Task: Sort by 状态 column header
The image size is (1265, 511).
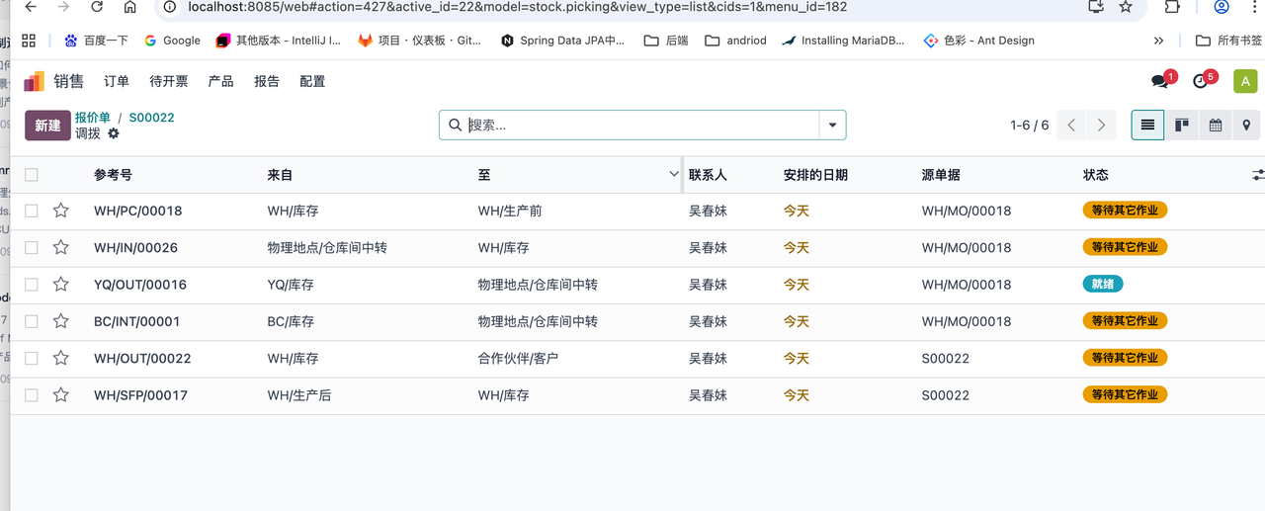Action: coord(1096,175)
